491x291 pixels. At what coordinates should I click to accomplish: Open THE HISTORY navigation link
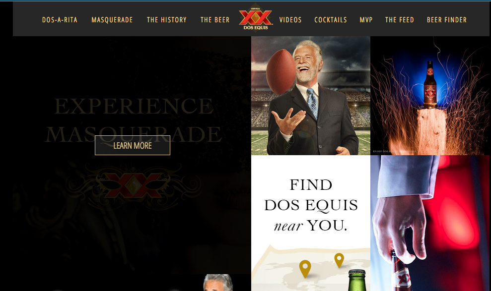[167, 20]
